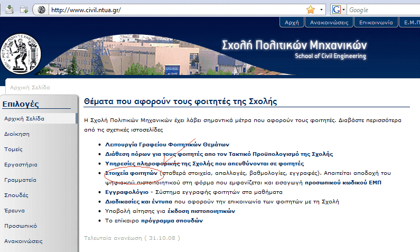Click the Google search input field

coord(383,10)
